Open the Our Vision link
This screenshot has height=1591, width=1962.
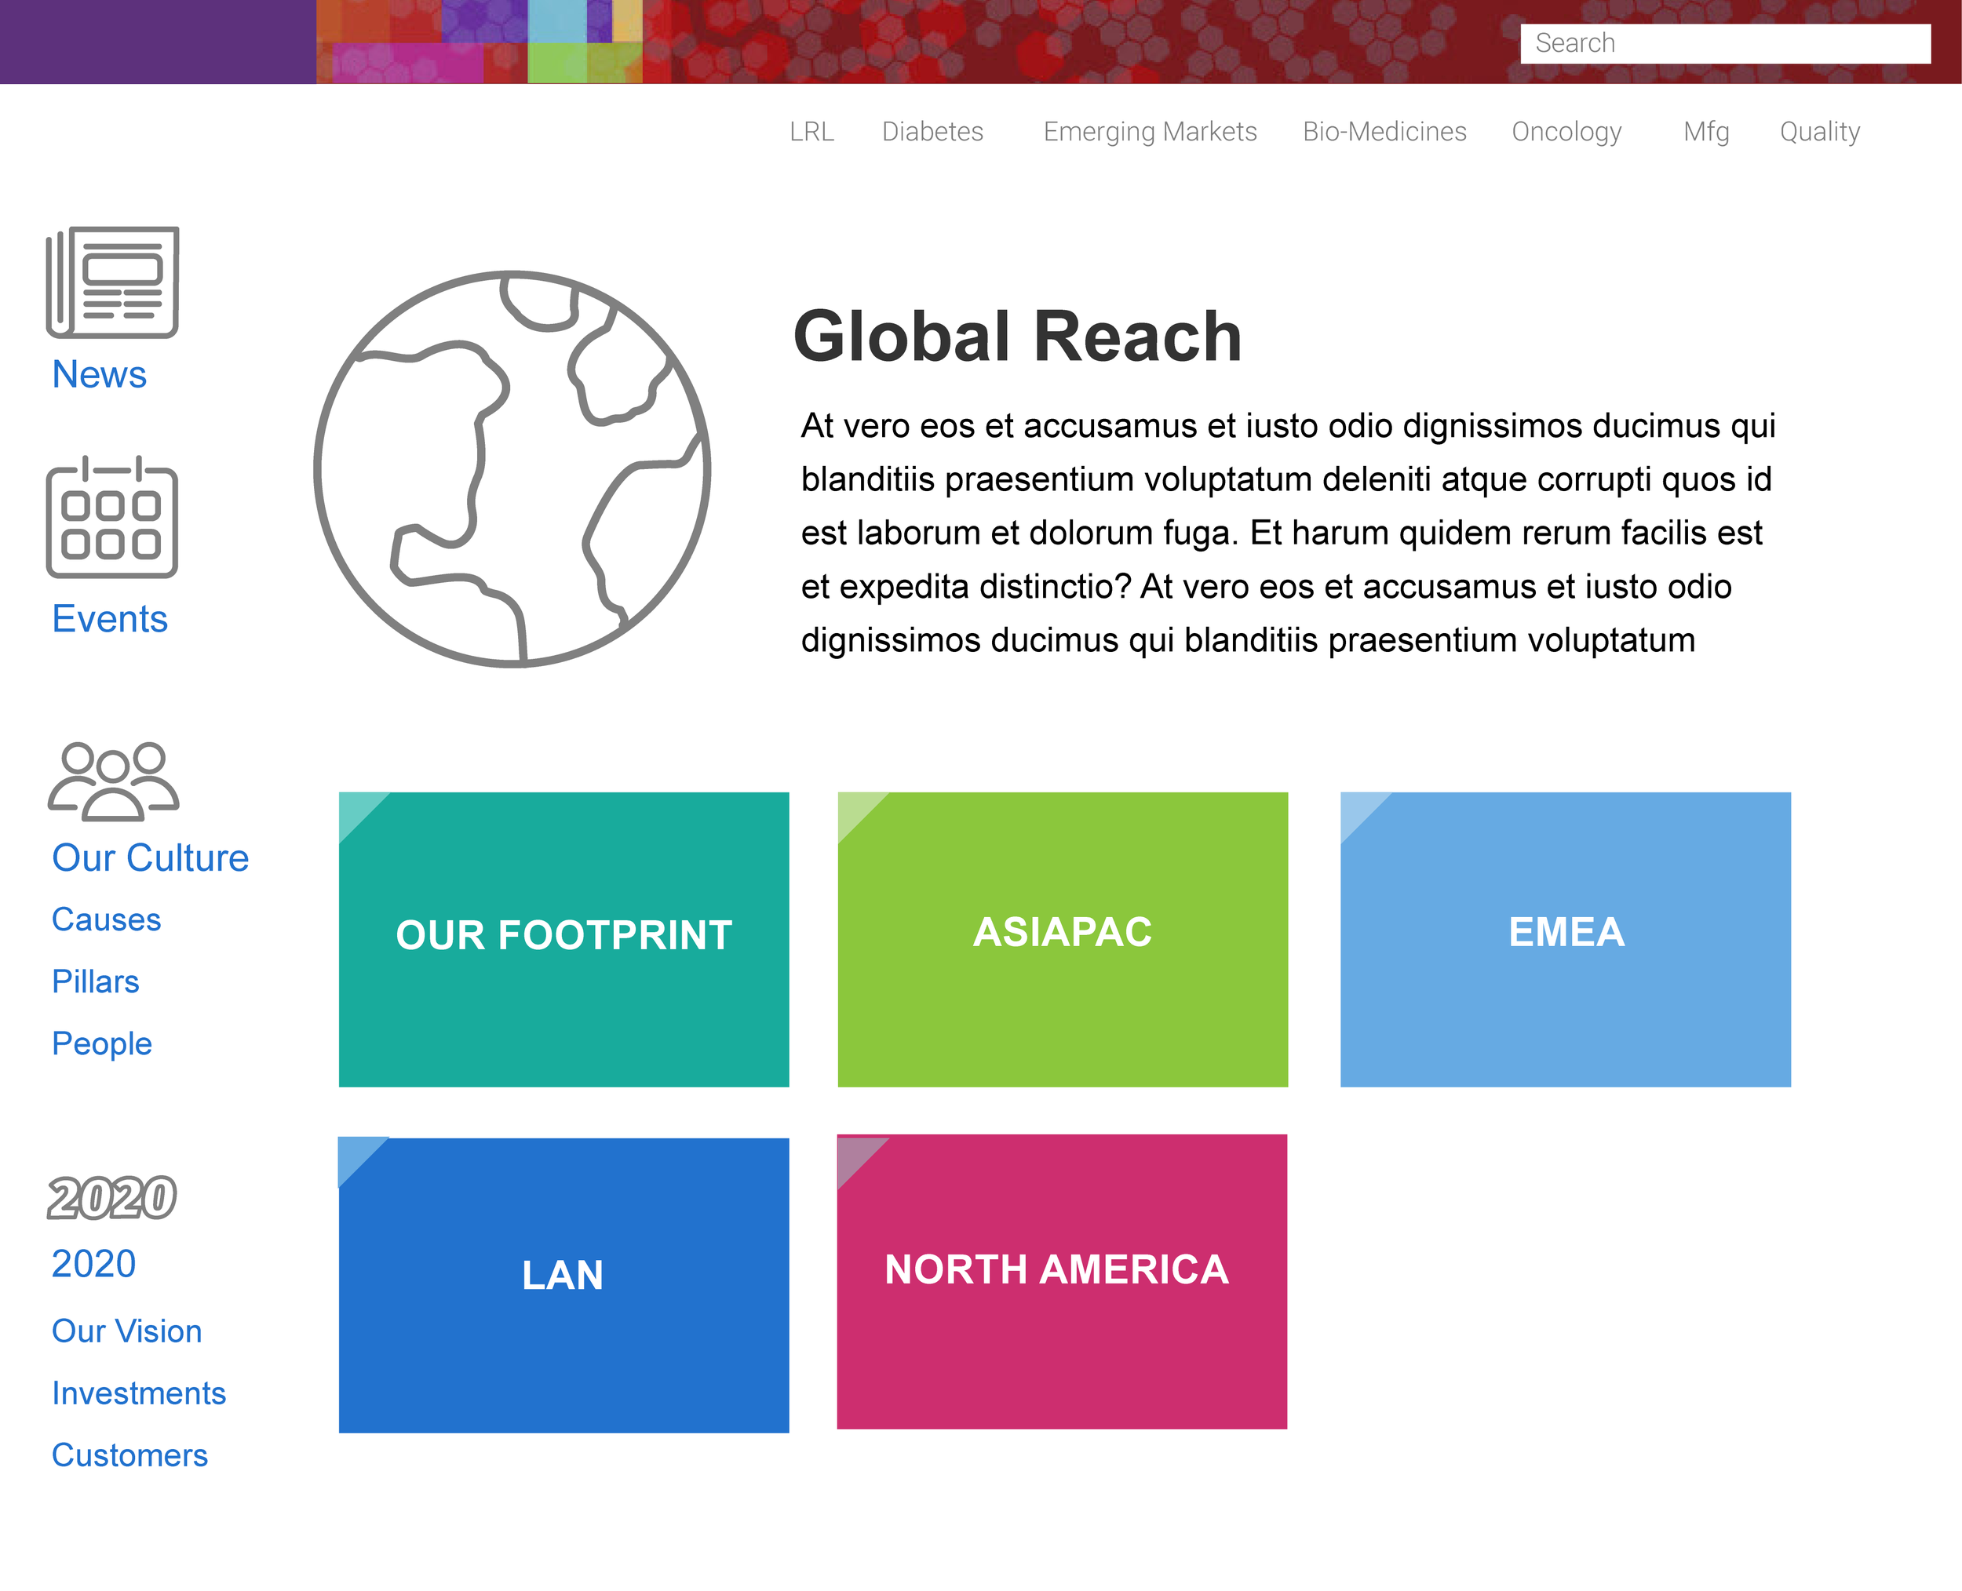(126, 1331)
